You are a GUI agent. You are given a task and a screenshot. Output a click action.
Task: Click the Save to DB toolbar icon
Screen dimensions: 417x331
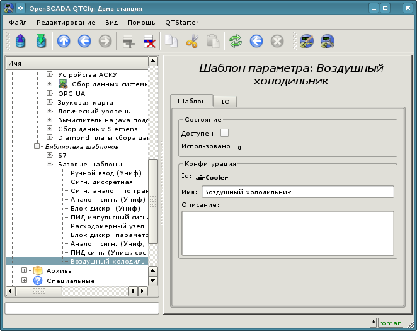coord(41,42)
